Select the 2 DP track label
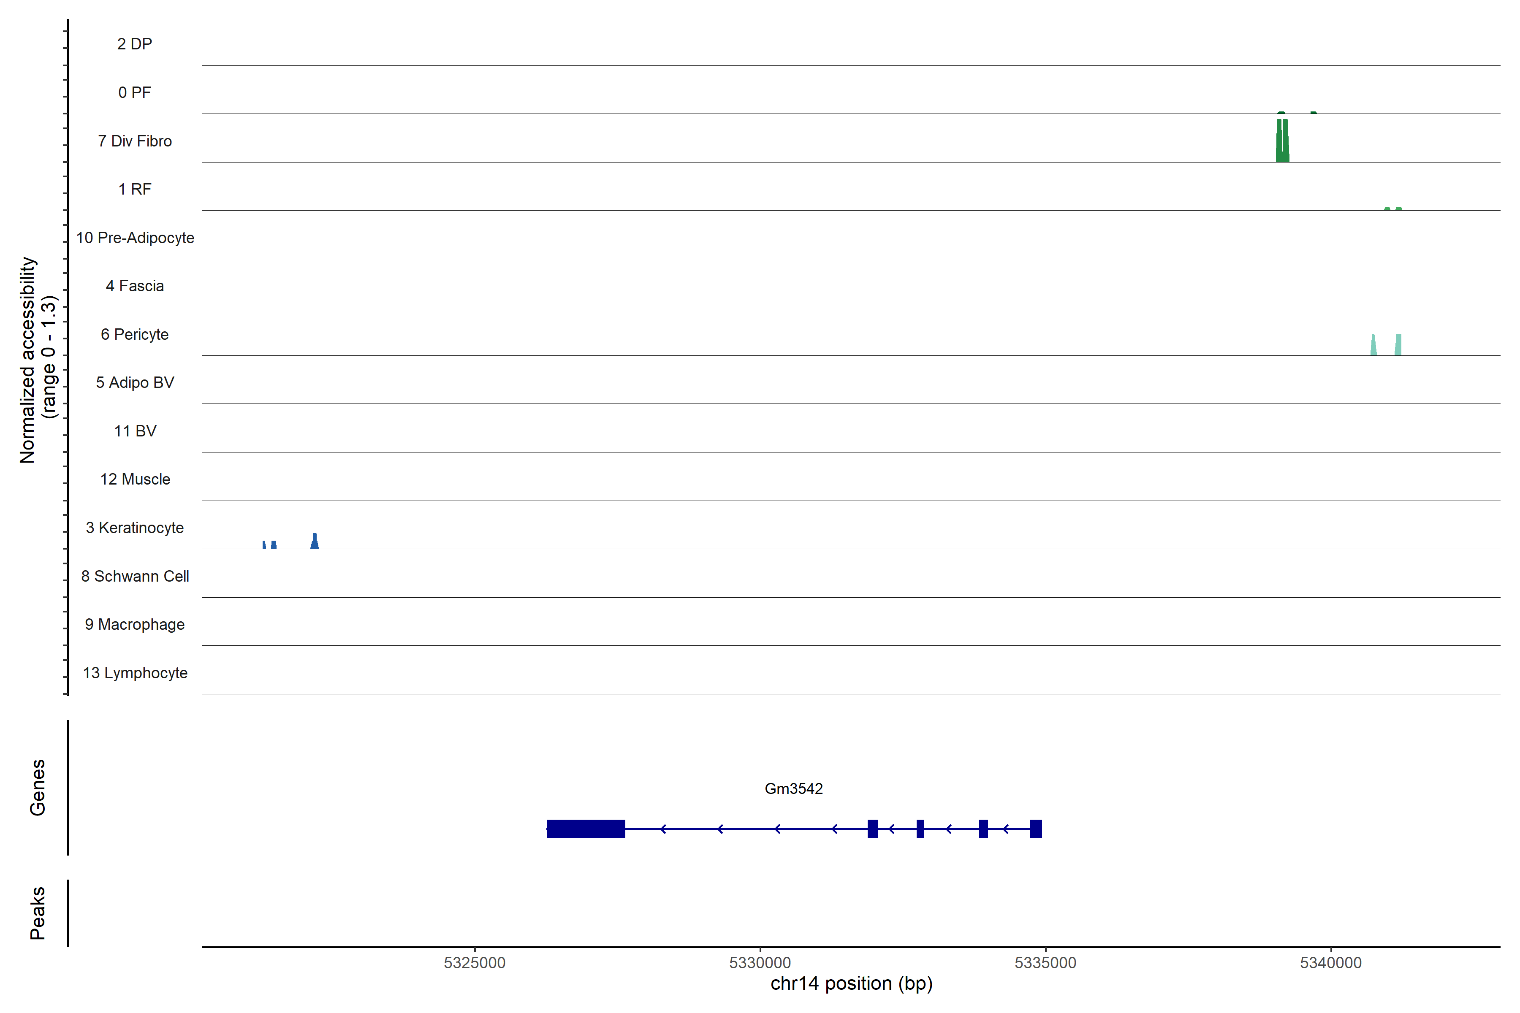1520x1013 pixels. [134, 44]
